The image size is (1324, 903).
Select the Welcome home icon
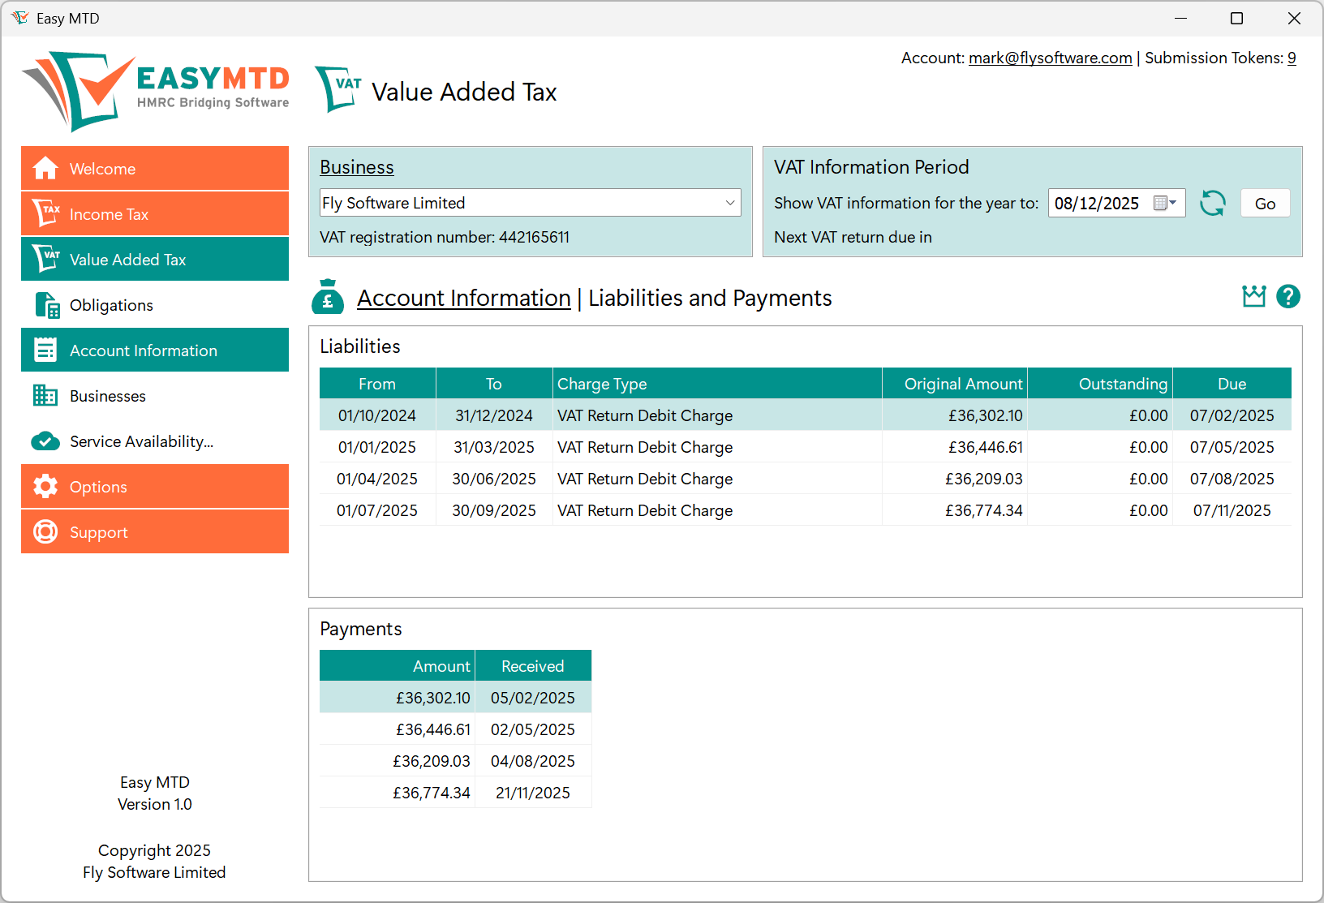[x=45, y=167]
